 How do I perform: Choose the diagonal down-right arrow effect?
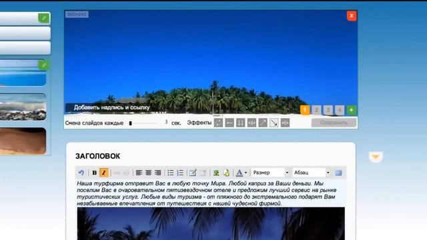tap(274, 123)
